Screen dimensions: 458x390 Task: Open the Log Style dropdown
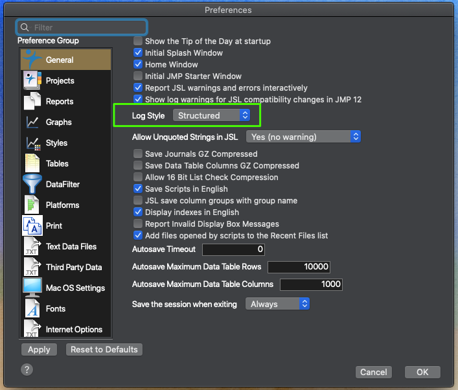click(211, 115)
